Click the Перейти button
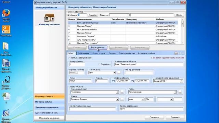Image resolution: width=219 pixels, height=123 pixels. (x=93, y=15)
